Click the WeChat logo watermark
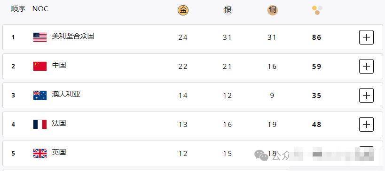Image resolution: width=385 pixels, height=171 pixels. (x=261, y=155)
